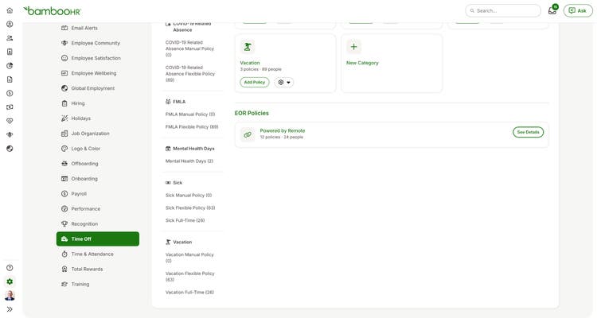Screen dimensions: 597x322
Task: Select COVID-19 Related Absence Flexible Policy
Action: point(190,74)
